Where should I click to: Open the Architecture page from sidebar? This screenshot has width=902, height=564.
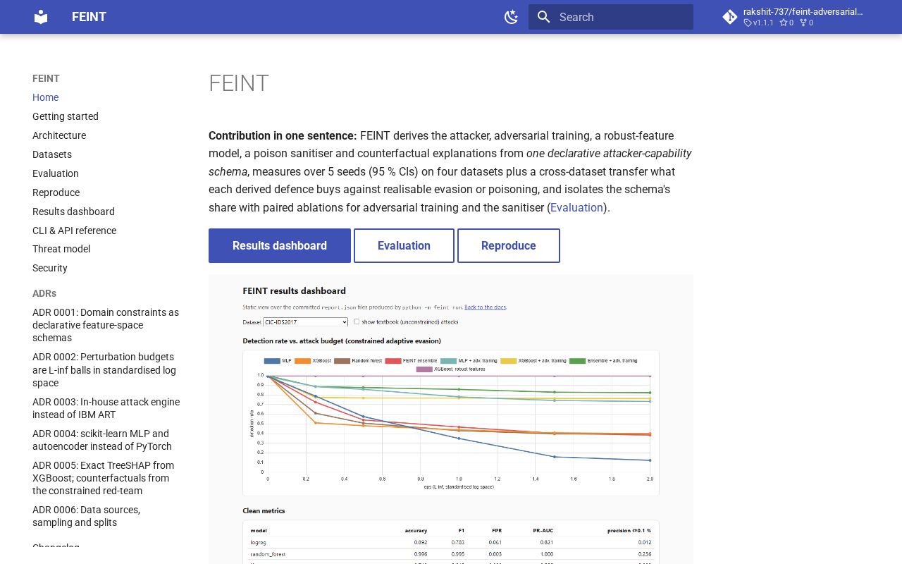tap(59, 135)
